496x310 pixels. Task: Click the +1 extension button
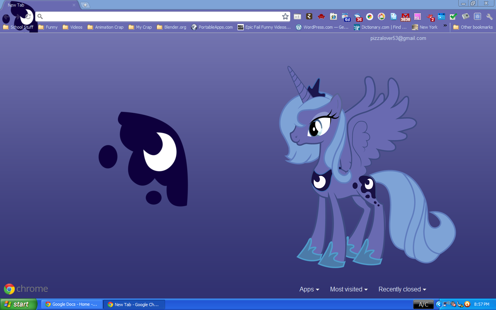[297, 17]
